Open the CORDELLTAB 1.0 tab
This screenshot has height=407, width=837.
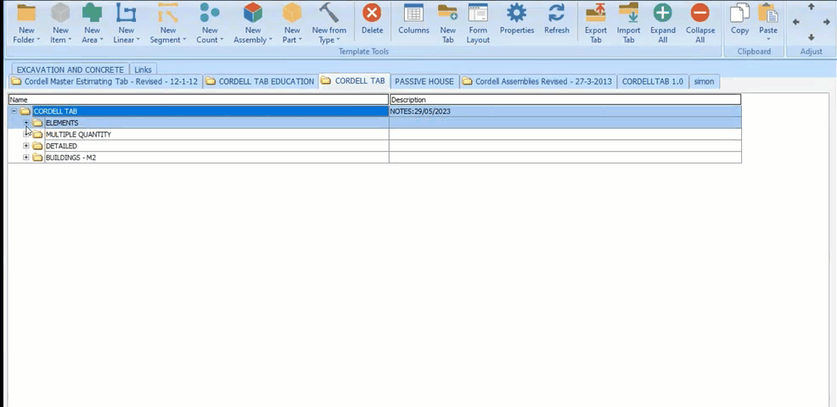[652, 81]
